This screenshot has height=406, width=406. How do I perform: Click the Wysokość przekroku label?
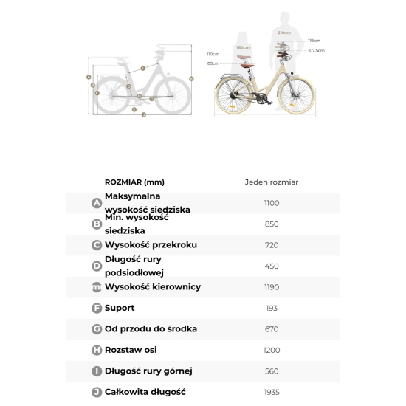tap(151, 245)
